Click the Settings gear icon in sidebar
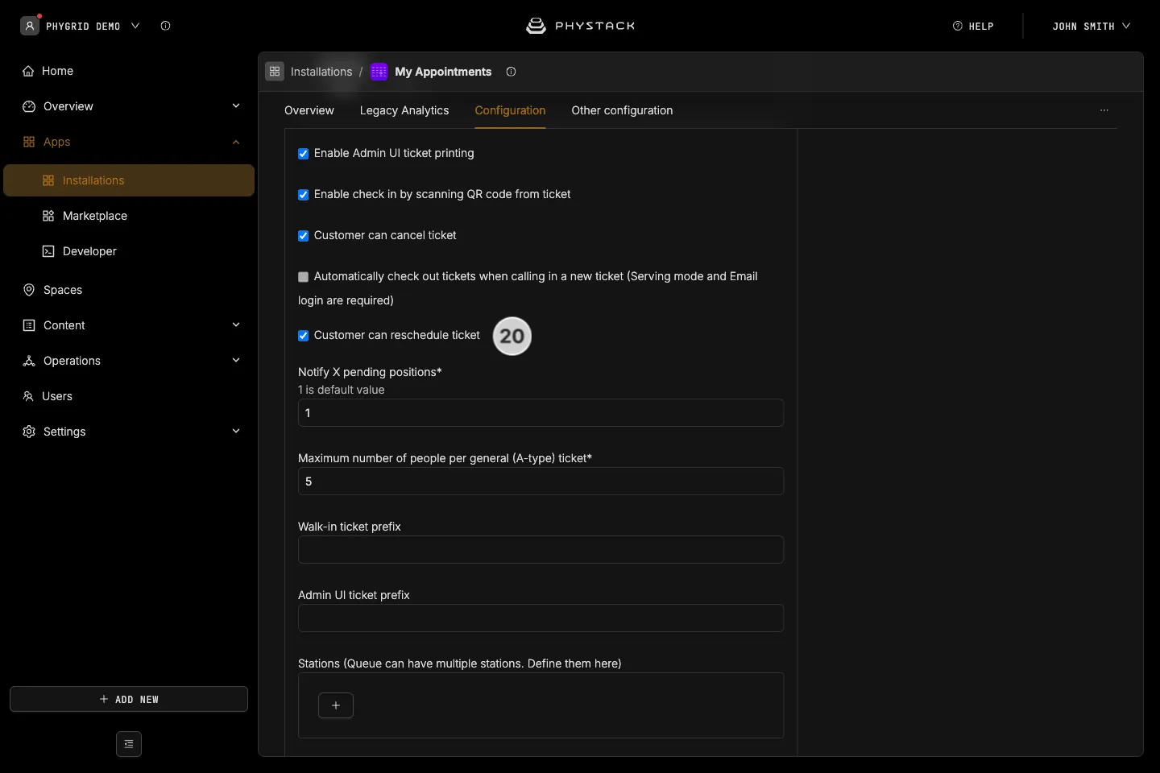The height and width of the screenshot is (773, 1160). (x=29, y=432)
